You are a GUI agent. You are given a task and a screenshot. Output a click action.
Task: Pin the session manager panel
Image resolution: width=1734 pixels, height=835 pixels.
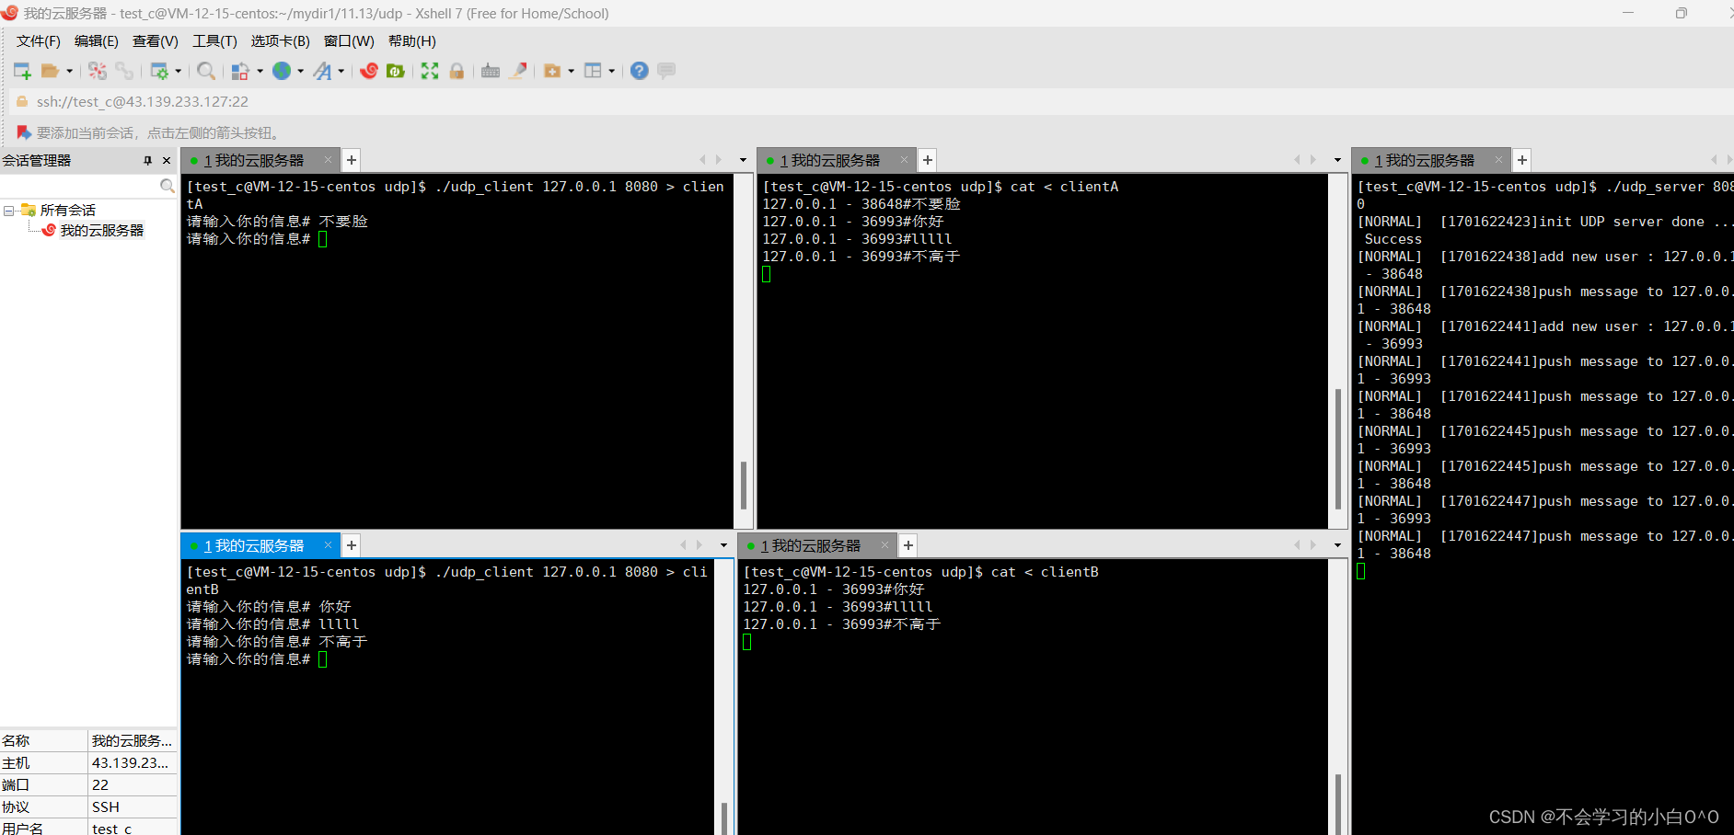147,160
